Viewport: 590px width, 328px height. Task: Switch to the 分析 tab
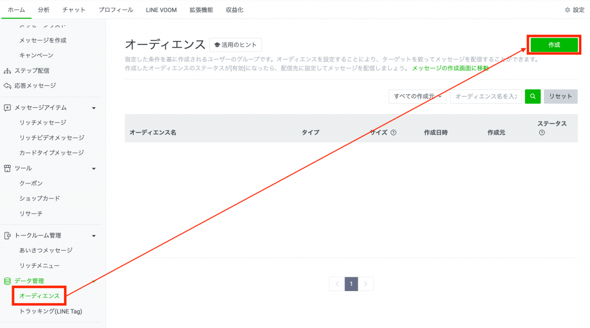point(44,10)
